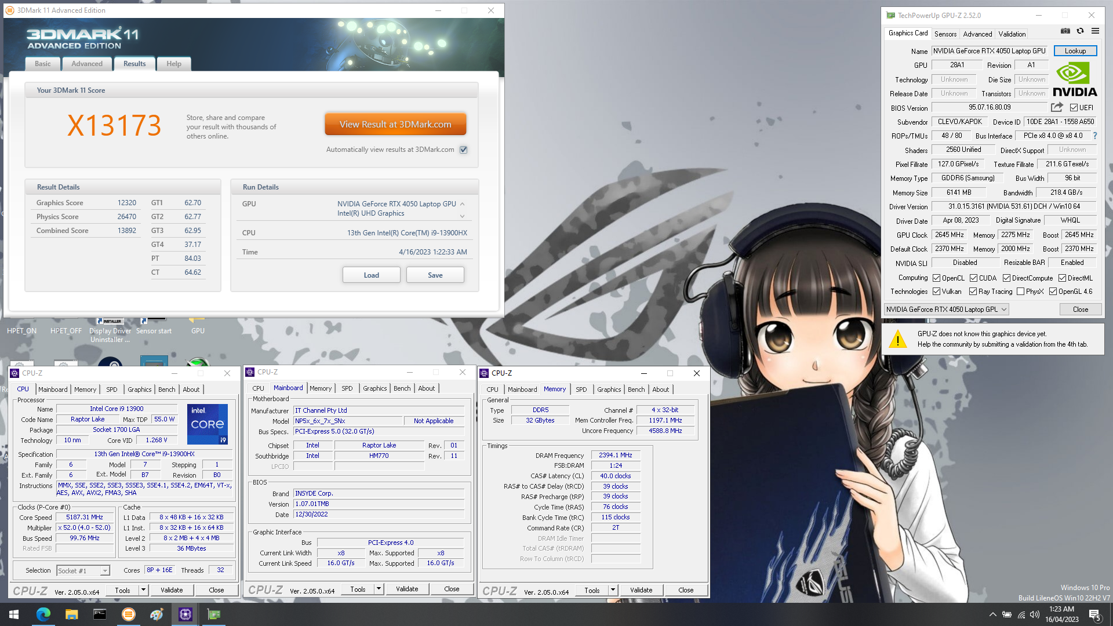Click the BIOS Version field 95.07.16.80.09
The width and height of the screenshot is (1113, 626).
tap(990, 107)
